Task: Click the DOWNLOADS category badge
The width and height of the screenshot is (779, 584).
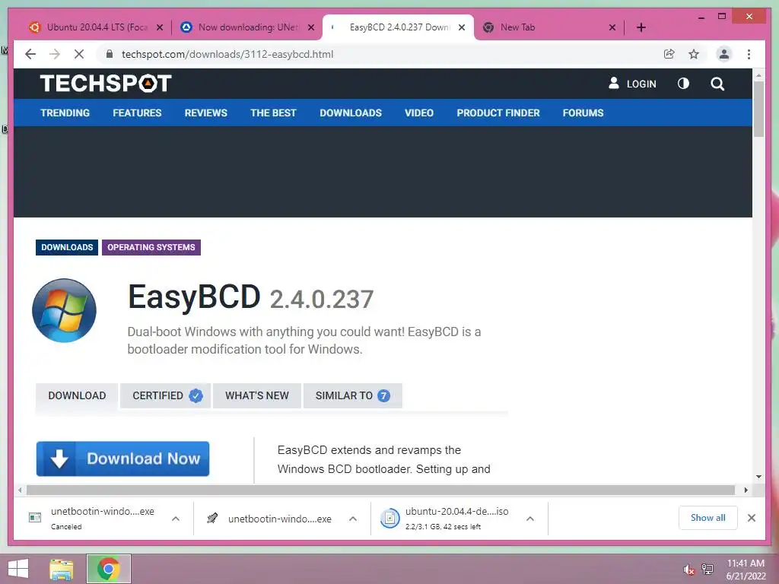Action: pyautogui.click(x=67, y=247)
